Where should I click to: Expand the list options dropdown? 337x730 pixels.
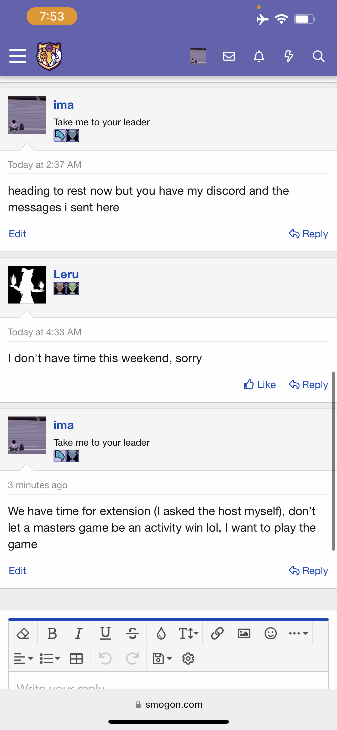pos(50,659)
